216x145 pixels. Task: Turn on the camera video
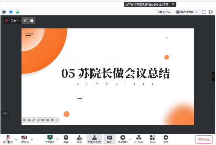24,139
